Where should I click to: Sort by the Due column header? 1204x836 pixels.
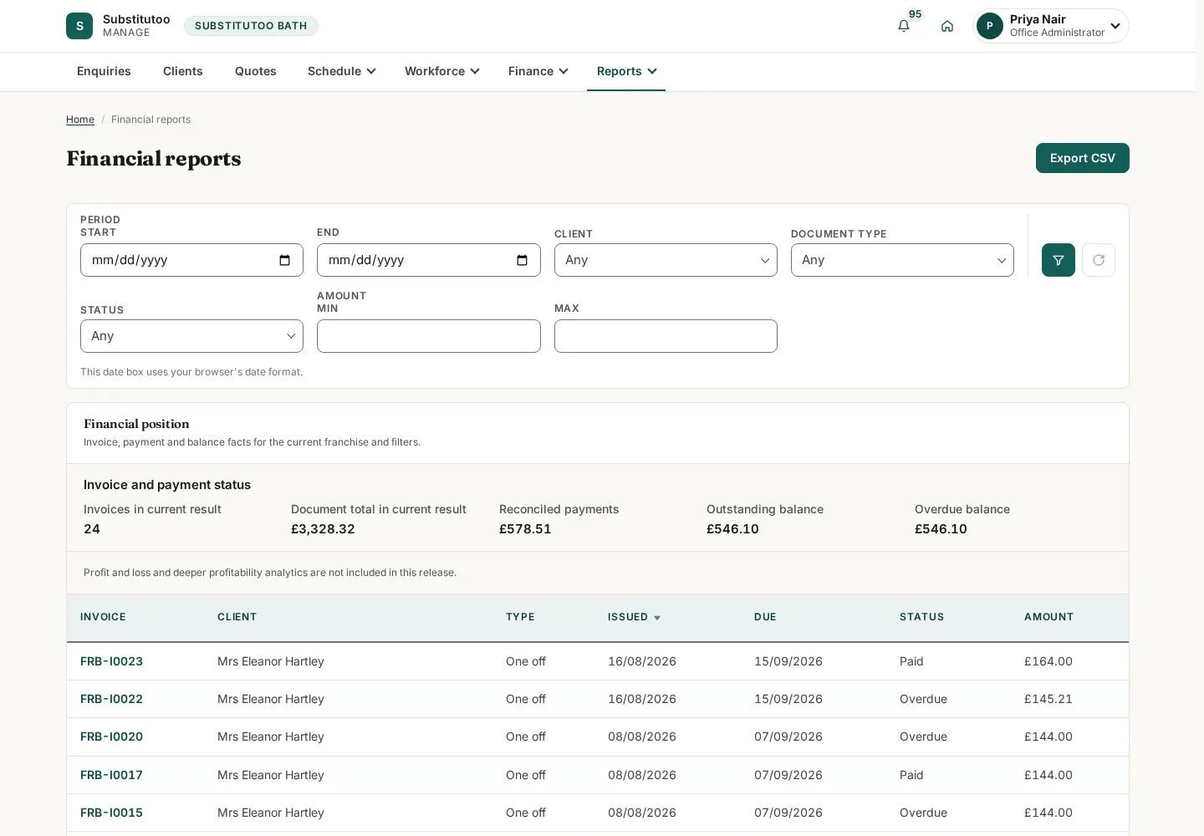tap(765, 617)
